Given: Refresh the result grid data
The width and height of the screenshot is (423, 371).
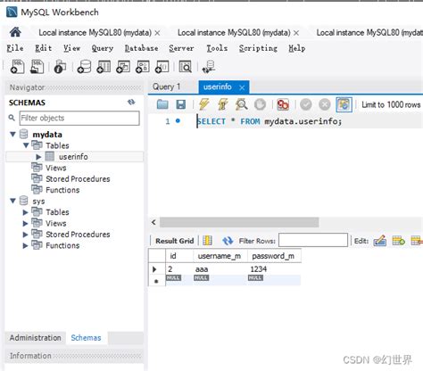Looking at the screenshot, I should click(228, 241).
